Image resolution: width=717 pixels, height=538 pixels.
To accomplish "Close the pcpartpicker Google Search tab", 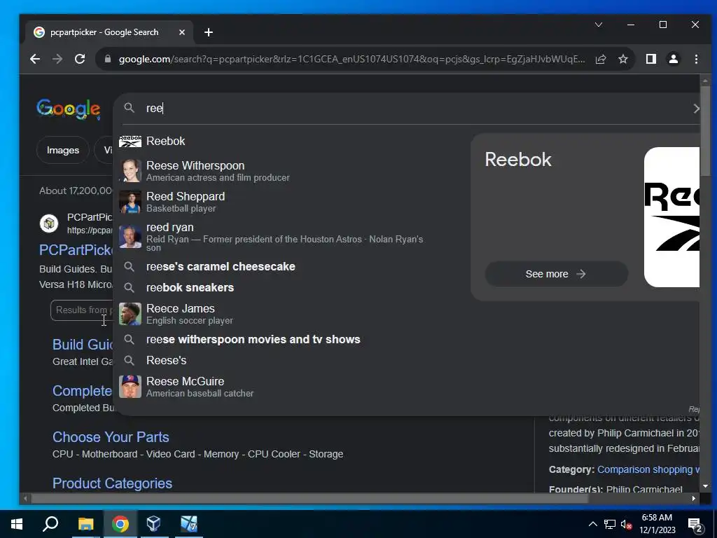I will [x=182, y=32].
